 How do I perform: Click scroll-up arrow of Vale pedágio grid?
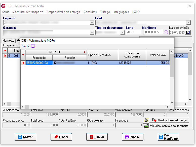tap(172, 52)
